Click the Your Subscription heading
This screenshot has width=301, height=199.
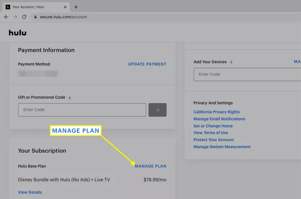pyautogui.click(x=42, y=151)
